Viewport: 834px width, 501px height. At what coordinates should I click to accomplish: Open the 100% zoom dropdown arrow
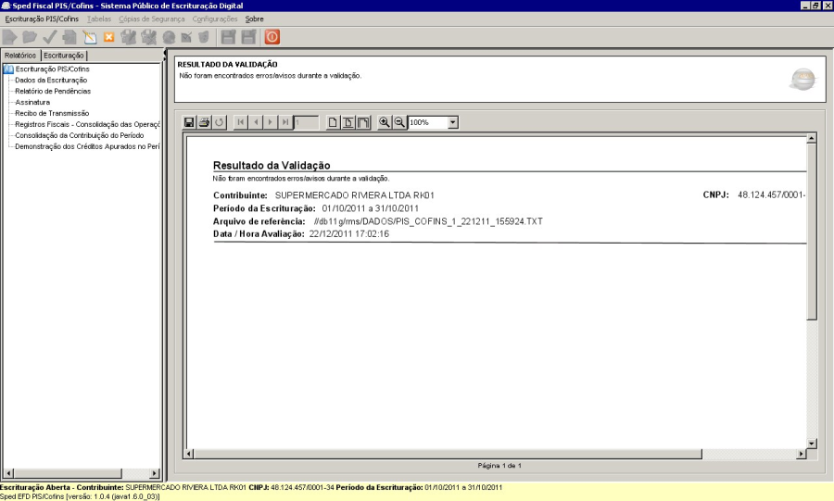452,123
